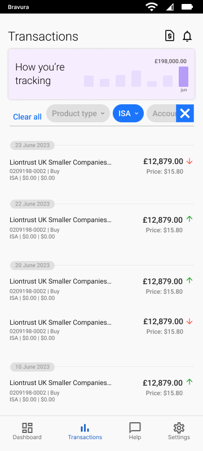Click the blue X filter close button

tap(185, 113)
